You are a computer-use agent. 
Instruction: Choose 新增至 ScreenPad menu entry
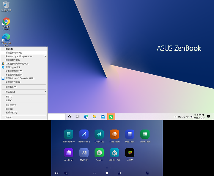[x=24, y=53]
